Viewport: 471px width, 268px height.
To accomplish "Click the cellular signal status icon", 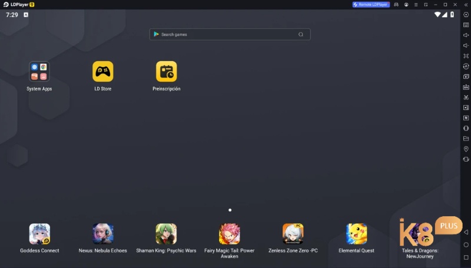I will (445, 15).
